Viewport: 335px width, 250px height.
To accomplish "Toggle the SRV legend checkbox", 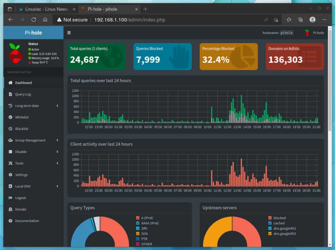I will (138, 228).
